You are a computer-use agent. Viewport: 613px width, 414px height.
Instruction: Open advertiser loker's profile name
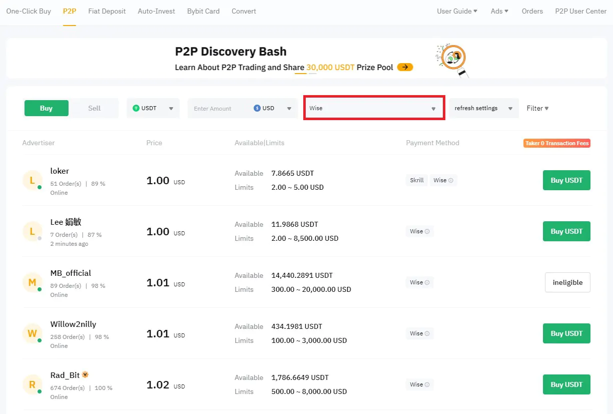pos(60,171)
